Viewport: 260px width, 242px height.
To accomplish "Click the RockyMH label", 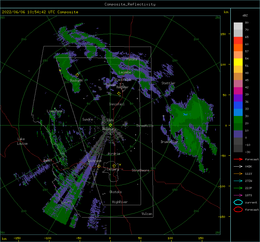I will (76, 81).
